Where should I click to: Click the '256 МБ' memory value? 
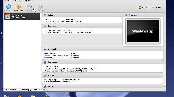click(67, 30)
